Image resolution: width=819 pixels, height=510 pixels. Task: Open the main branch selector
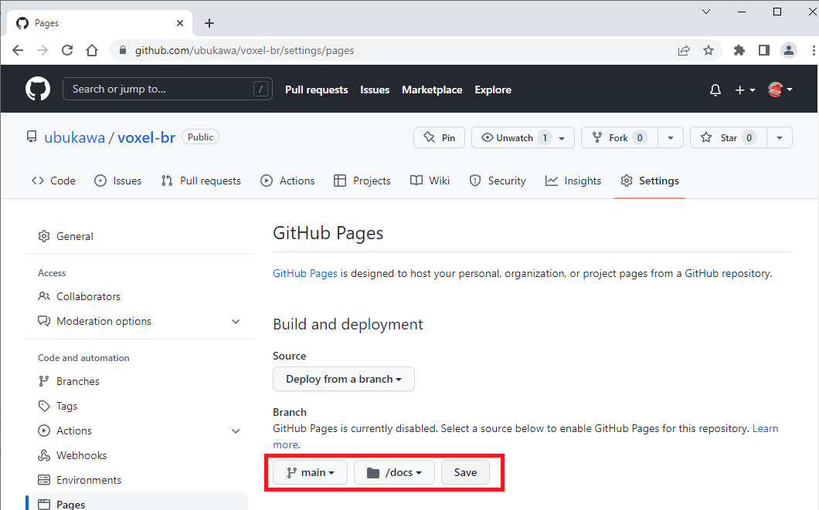tap(311, 472)
